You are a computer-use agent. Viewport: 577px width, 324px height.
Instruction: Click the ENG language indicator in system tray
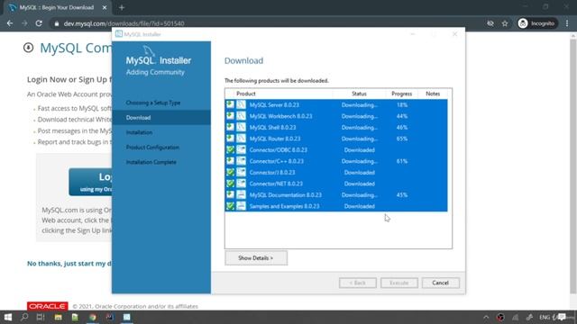tap(545, 318)
